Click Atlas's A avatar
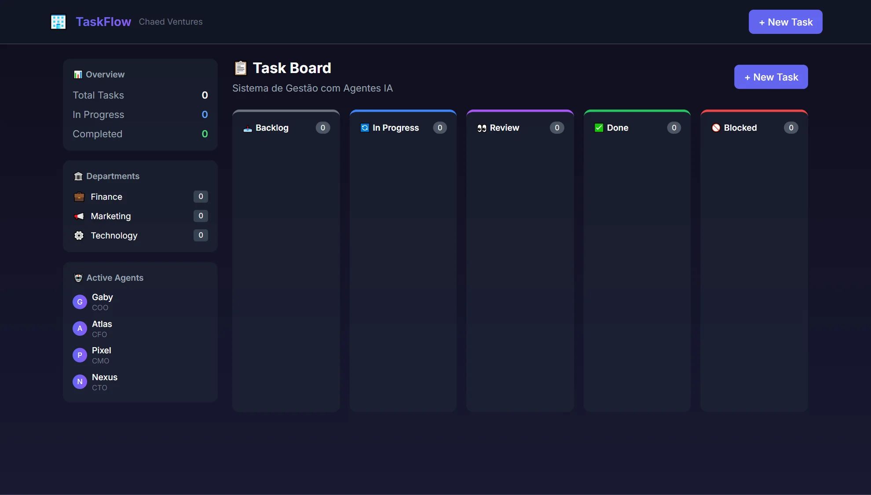Image resolution: width=871 pixels, height=495 pixels. (80, 329)
